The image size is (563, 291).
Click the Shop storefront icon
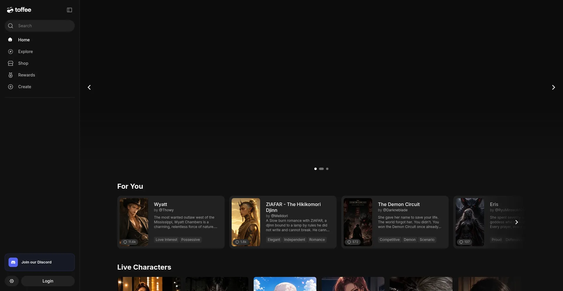coord(11,63)
